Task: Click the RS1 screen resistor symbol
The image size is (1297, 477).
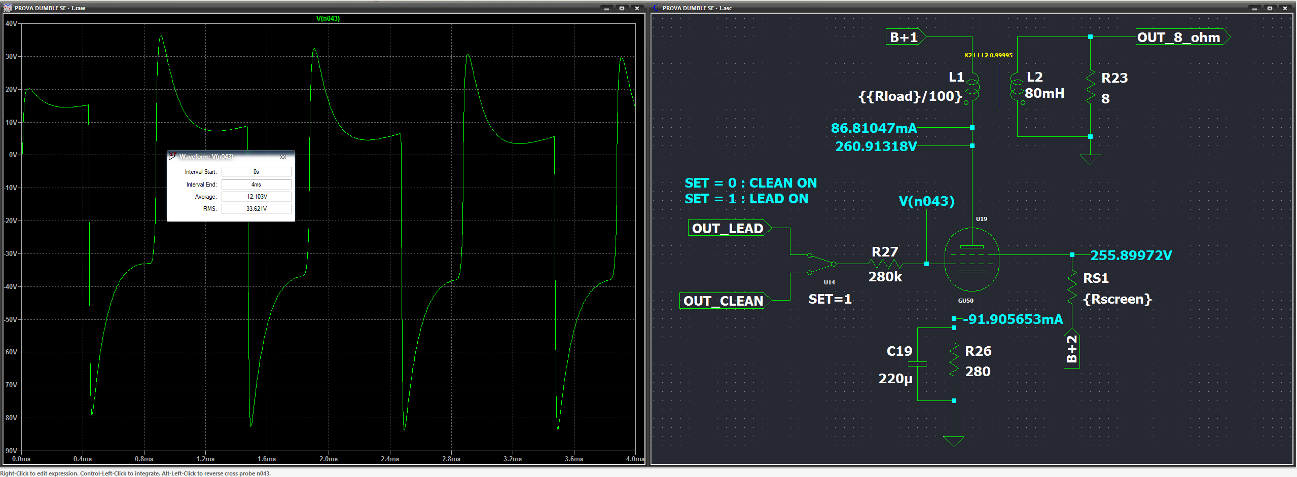Action: pyautogui.click(x=1072, y=287)
